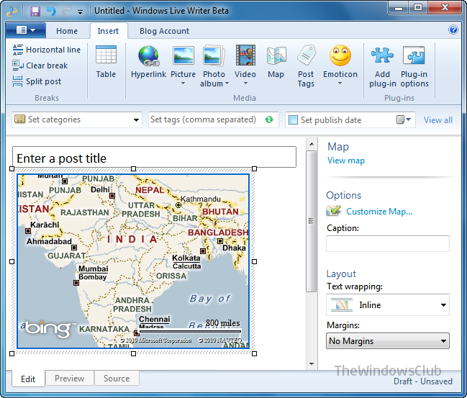This screenshot has height=398, width=467.
Task: Insert a Table
Action: coord(106,62)
